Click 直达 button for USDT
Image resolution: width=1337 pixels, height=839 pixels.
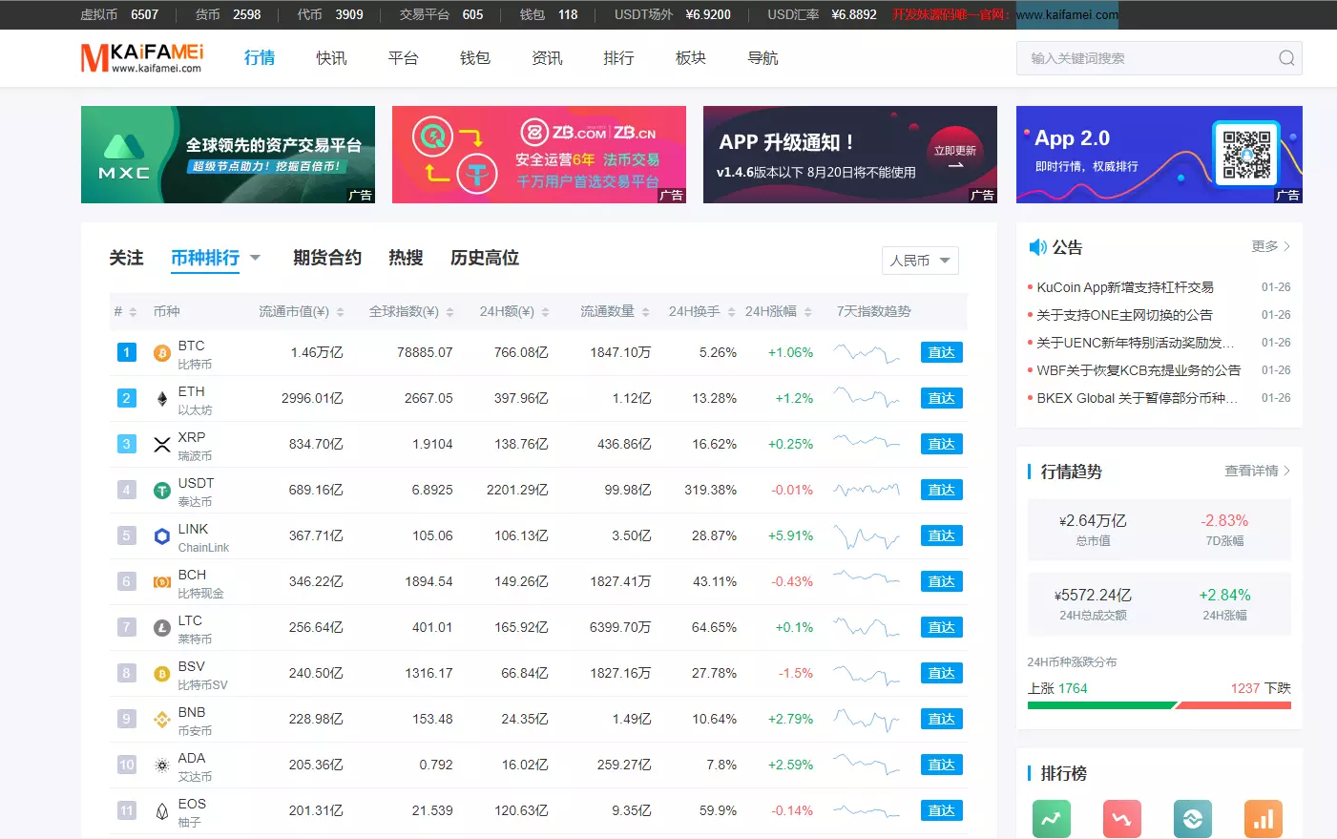[942, 490]
